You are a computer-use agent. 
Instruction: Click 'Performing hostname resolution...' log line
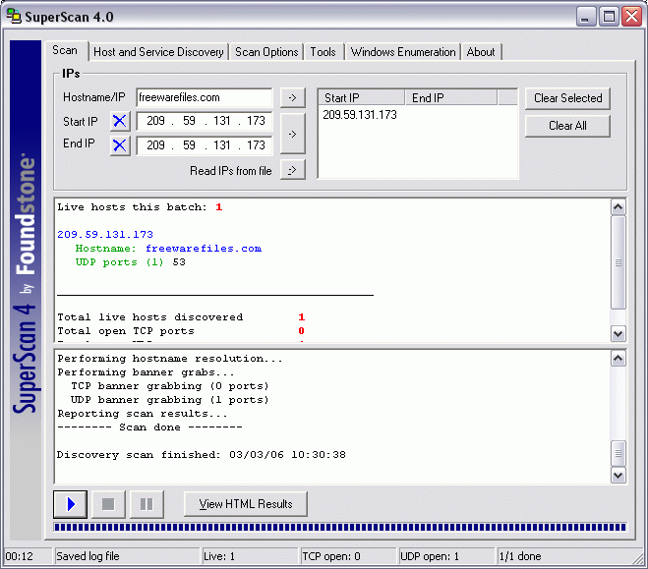pos(170,359)
